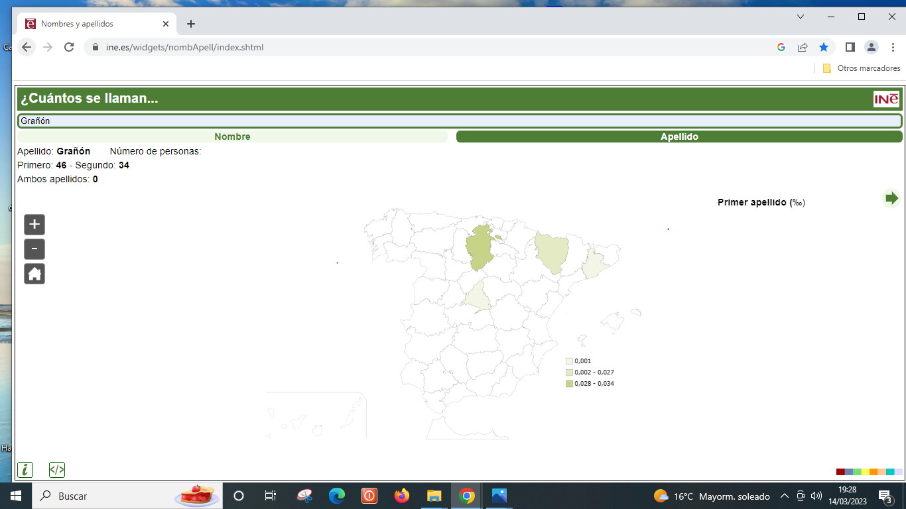Reset map to home view
The image size is (906, 509).
coord(34,274)
